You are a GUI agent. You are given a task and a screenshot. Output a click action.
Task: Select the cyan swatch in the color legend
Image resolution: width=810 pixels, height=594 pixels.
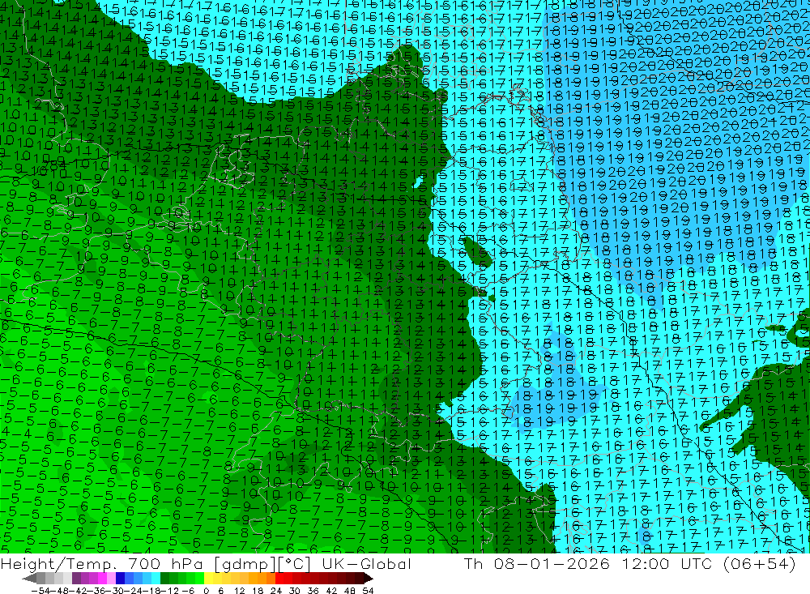pyautogui.click(x=156, y=578)
